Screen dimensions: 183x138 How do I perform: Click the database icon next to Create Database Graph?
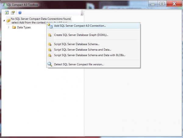pos(50,35)
